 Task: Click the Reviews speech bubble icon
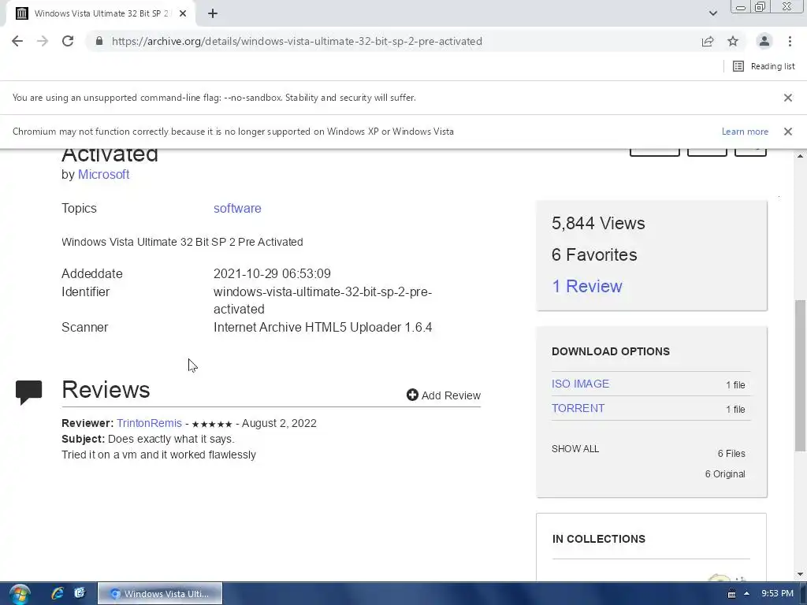coord(29,392)
